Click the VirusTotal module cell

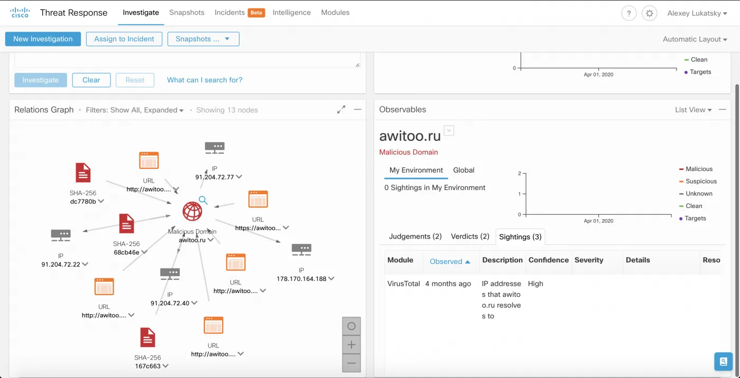pos(404,283)
